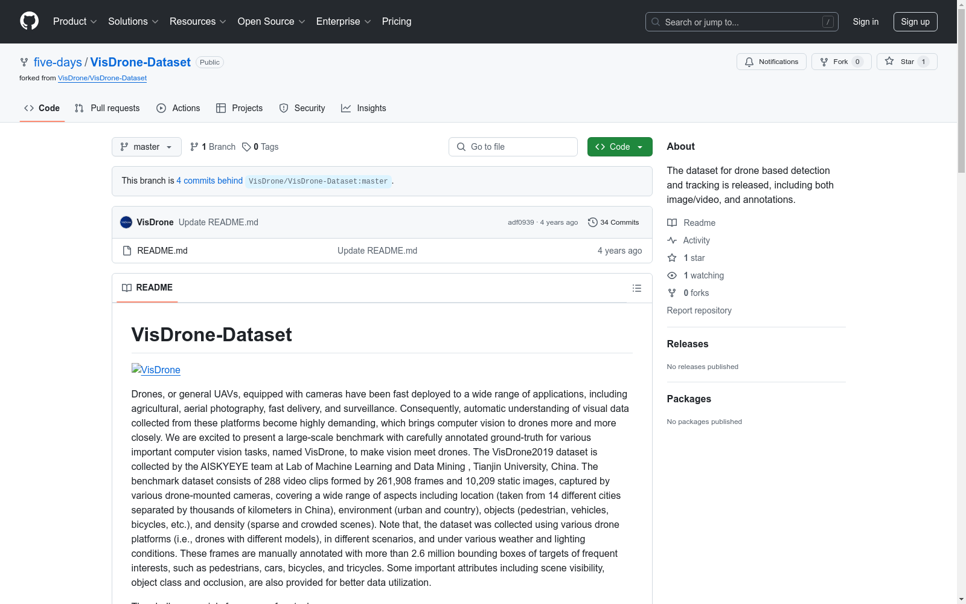Screen dimensions: 966x604
Task: Switch to the Security tab
Action: [302, 108]
